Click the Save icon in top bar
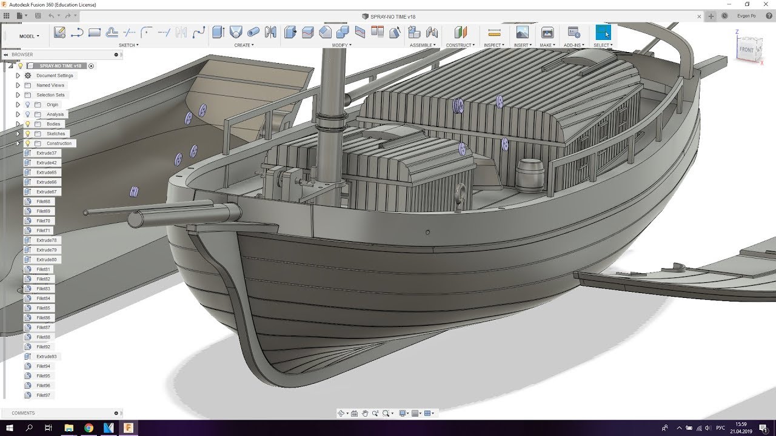The image size is (776, 436). tap(38, 15)
